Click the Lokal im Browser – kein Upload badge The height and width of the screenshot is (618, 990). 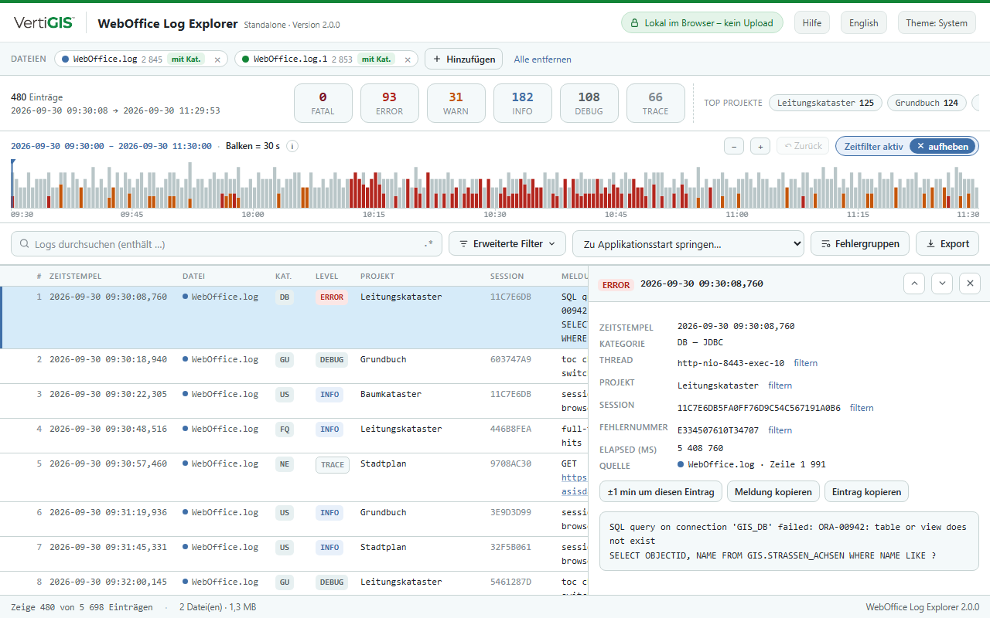click(702, 23)
